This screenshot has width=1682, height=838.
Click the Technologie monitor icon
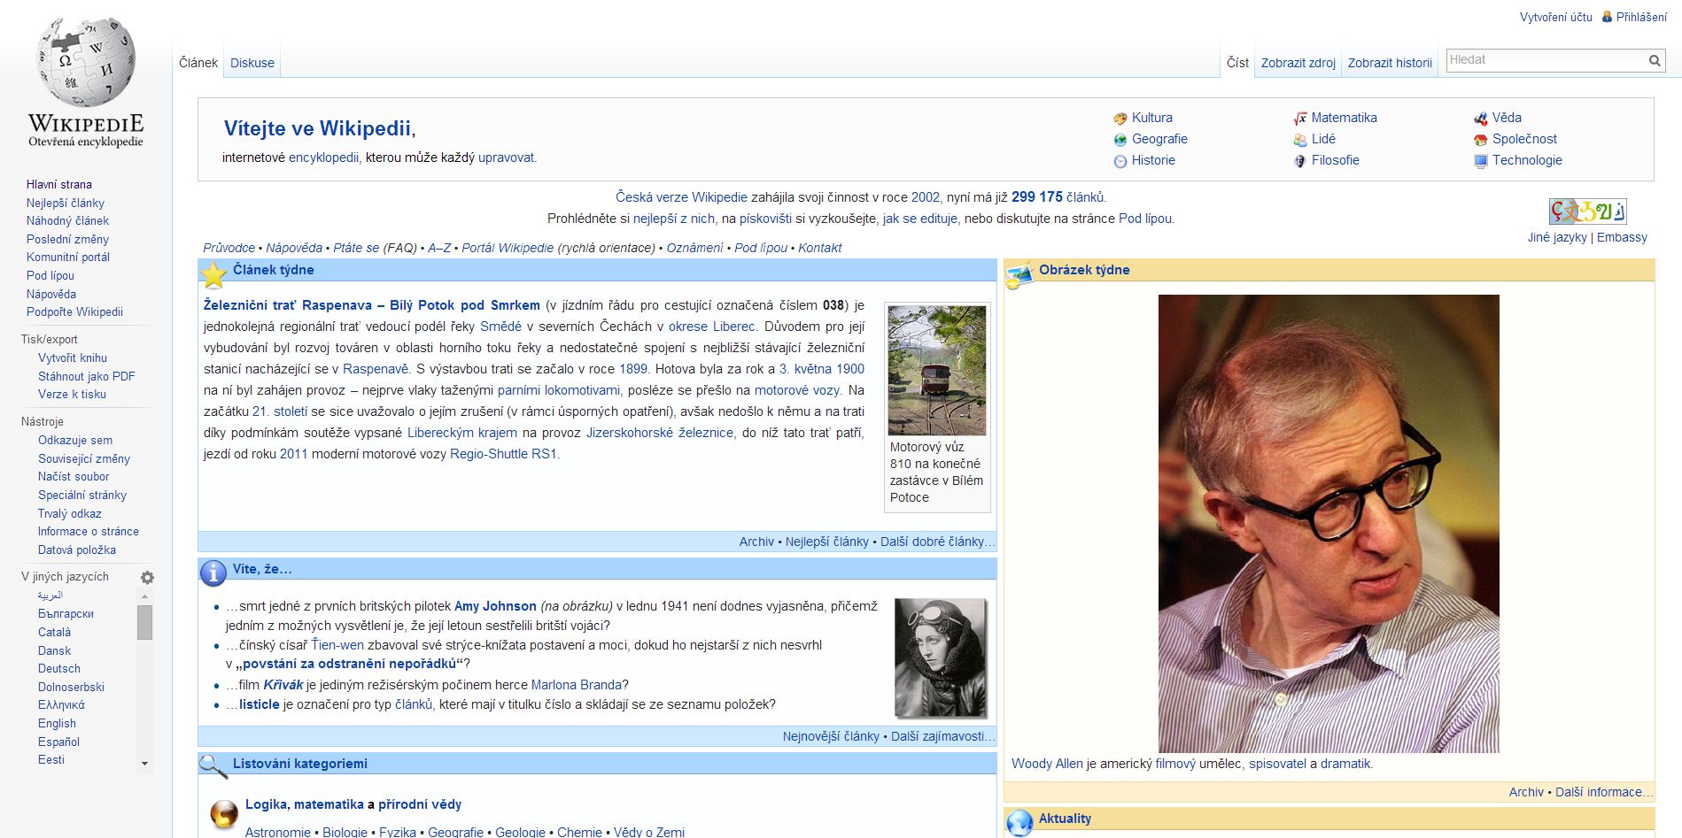[1481, 161]
